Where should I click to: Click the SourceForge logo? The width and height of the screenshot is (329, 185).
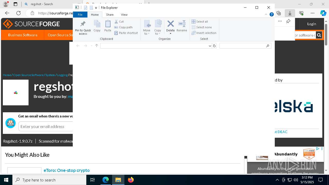(31, 24)
